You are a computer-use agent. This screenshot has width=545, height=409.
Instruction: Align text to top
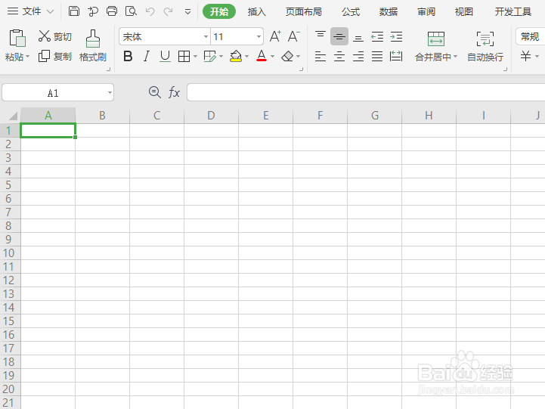coord(320,36)
